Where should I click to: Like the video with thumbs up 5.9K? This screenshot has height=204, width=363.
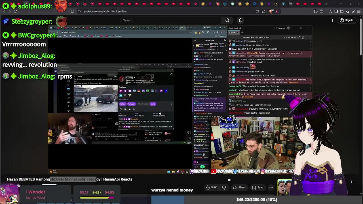(212, 188)
